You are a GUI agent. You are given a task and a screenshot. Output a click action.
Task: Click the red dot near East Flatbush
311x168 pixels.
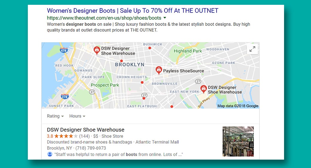(144, 98)
